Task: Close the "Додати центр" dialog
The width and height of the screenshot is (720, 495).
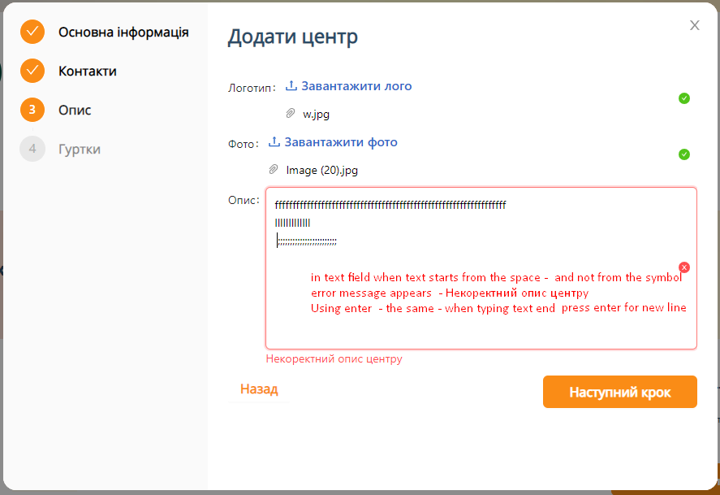Action: 695,25
